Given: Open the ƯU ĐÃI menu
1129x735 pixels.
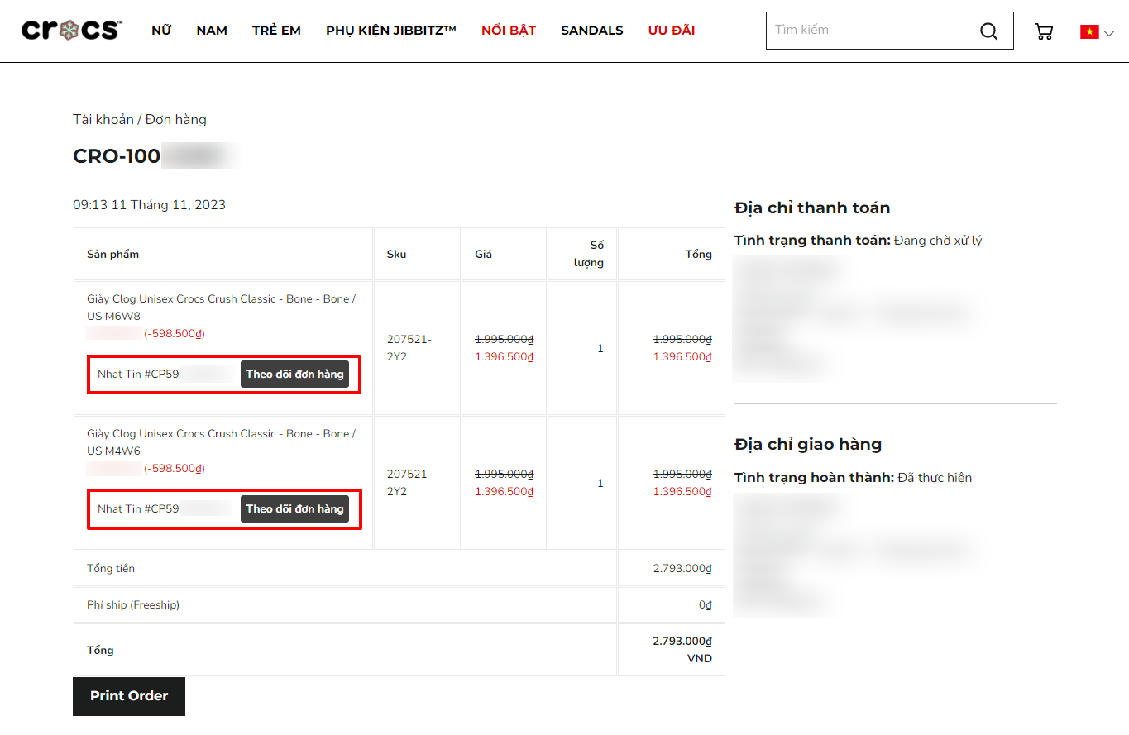Looking at the screenshot, I should [x=672, y=31].
